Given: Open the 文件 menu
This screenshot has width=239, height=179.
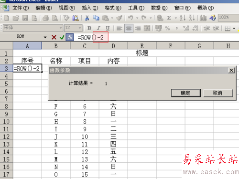Looking at the screenshot, I should pyautogui.click(x=21, y=8).
